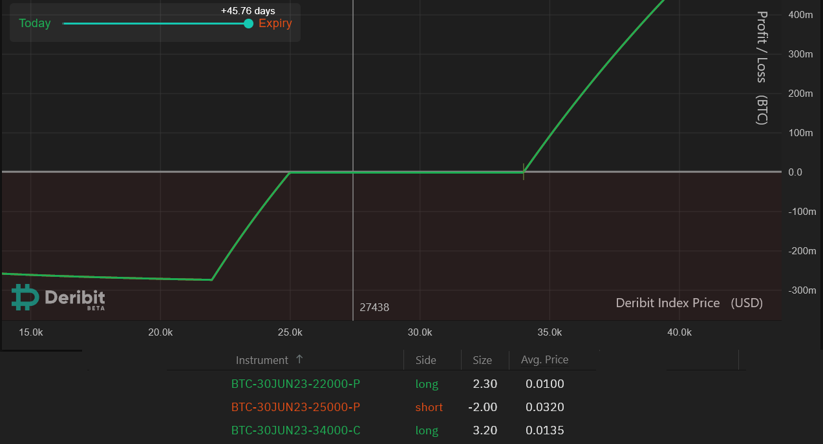Click the index price marker labeled 27438

(x=374, y=307)
